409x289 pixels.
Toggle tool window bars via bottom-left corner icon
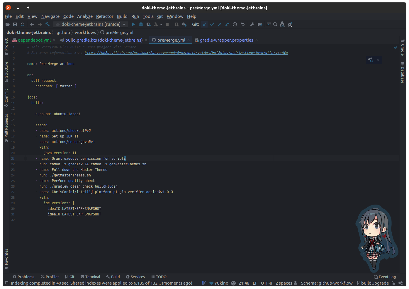coord(6,283)
